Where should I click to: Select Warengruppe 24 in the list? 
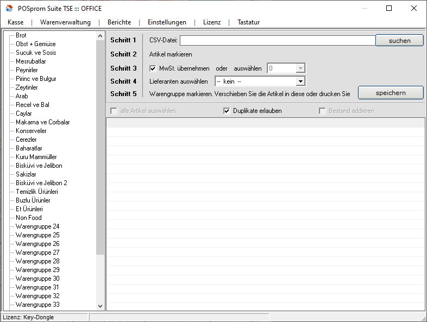click(37, 226)
